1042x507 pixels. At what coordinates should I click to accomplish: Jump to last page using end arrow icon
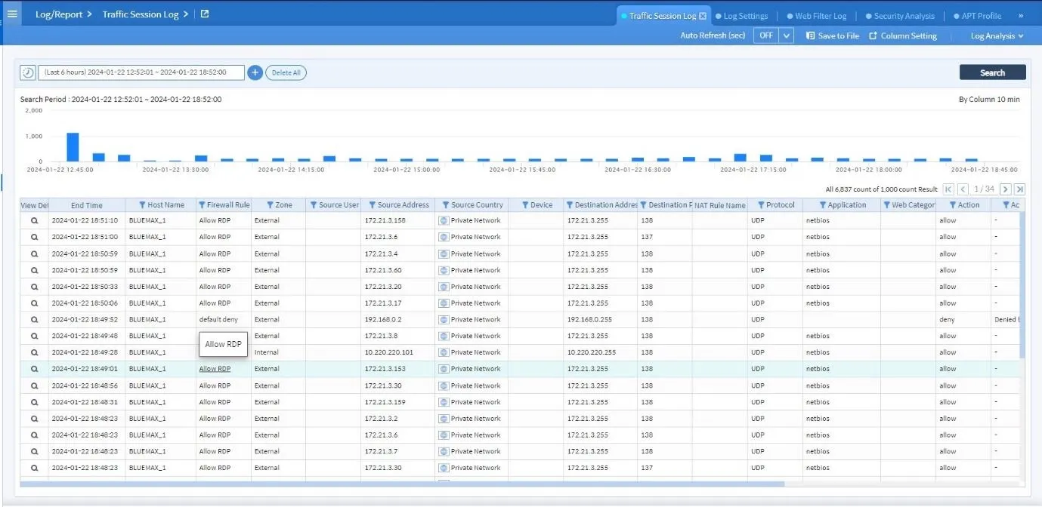click(1020, 189)
